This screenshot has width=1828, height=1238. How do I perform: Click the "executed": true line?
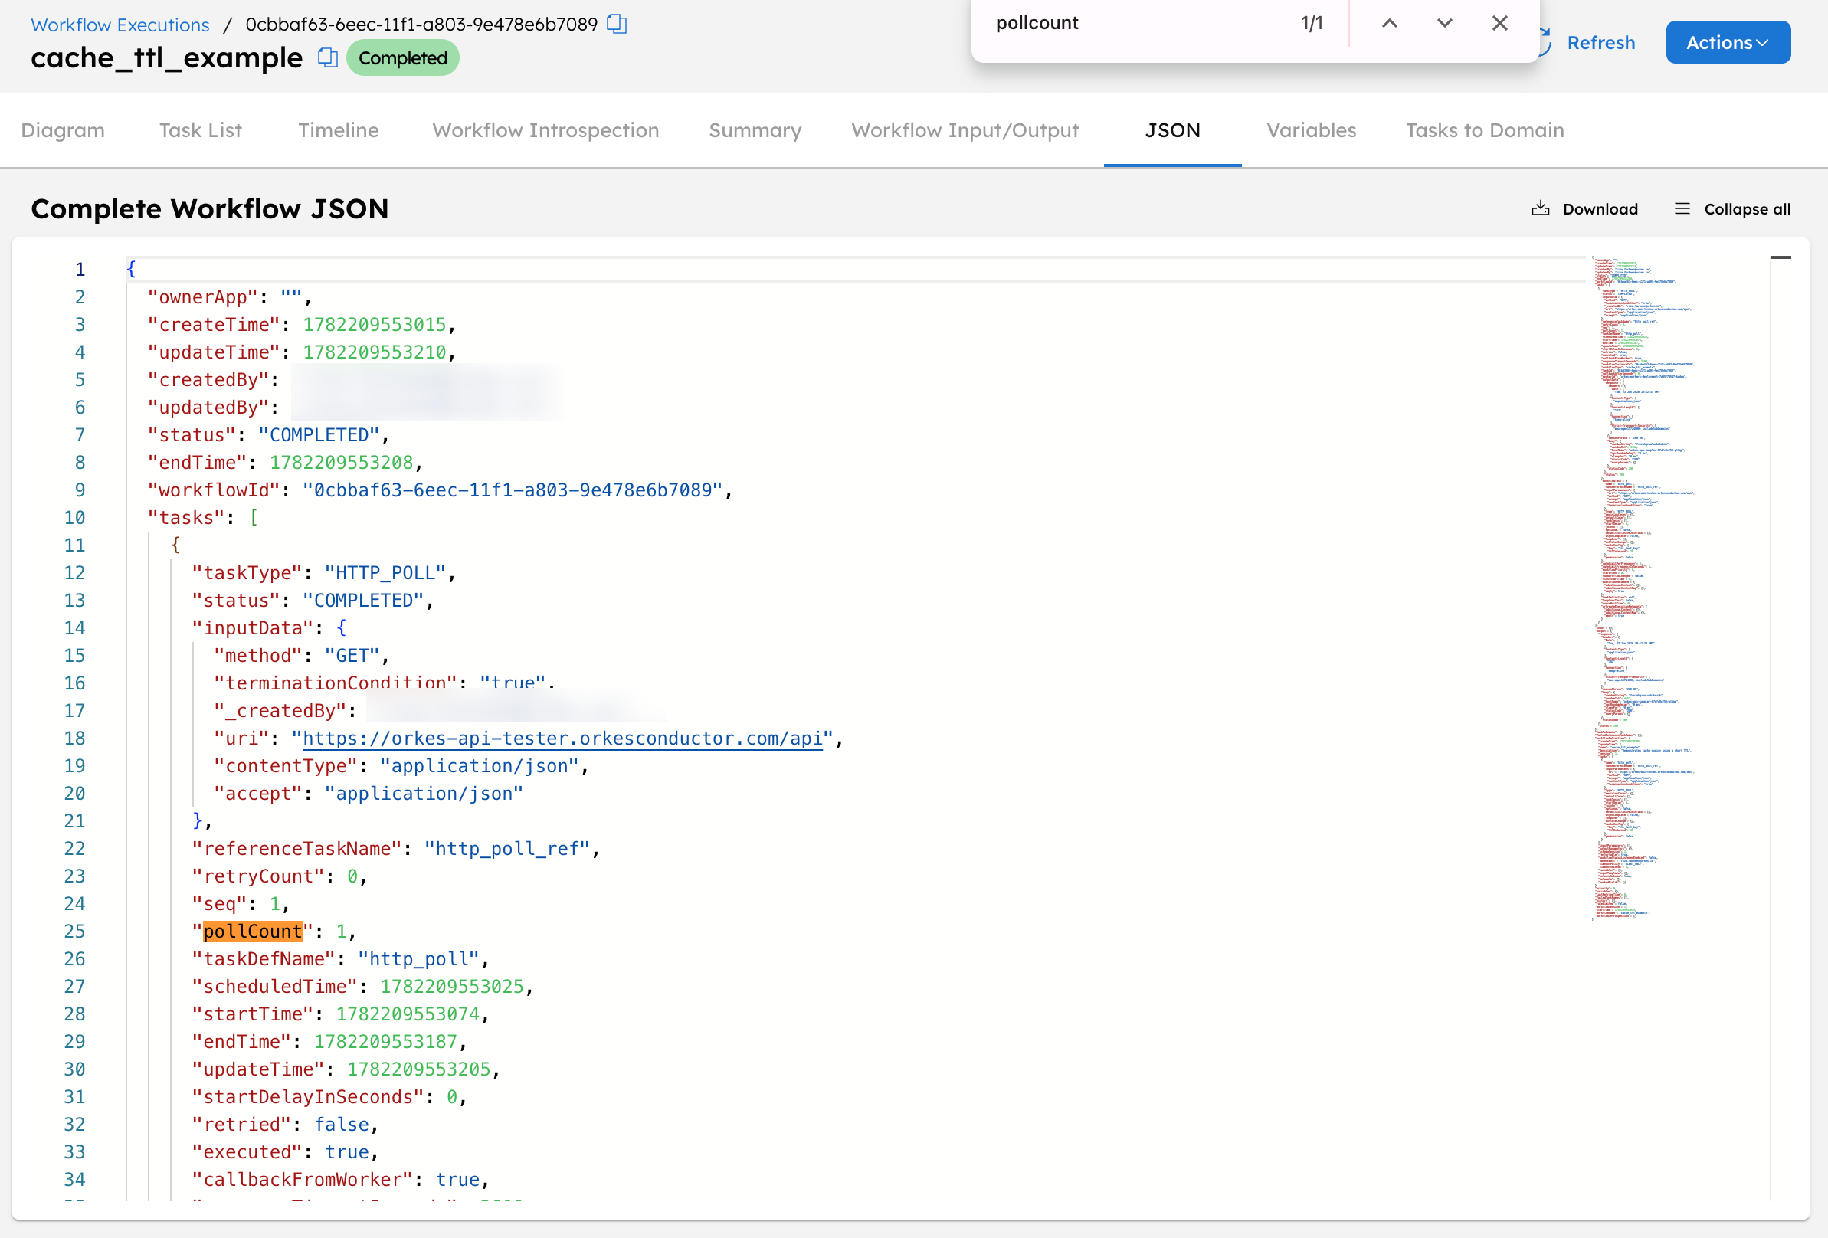point(286,1152)
